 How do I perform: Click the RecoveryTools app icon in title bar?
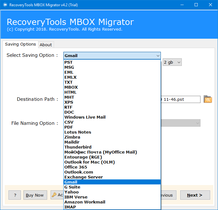tap(5, 5)
